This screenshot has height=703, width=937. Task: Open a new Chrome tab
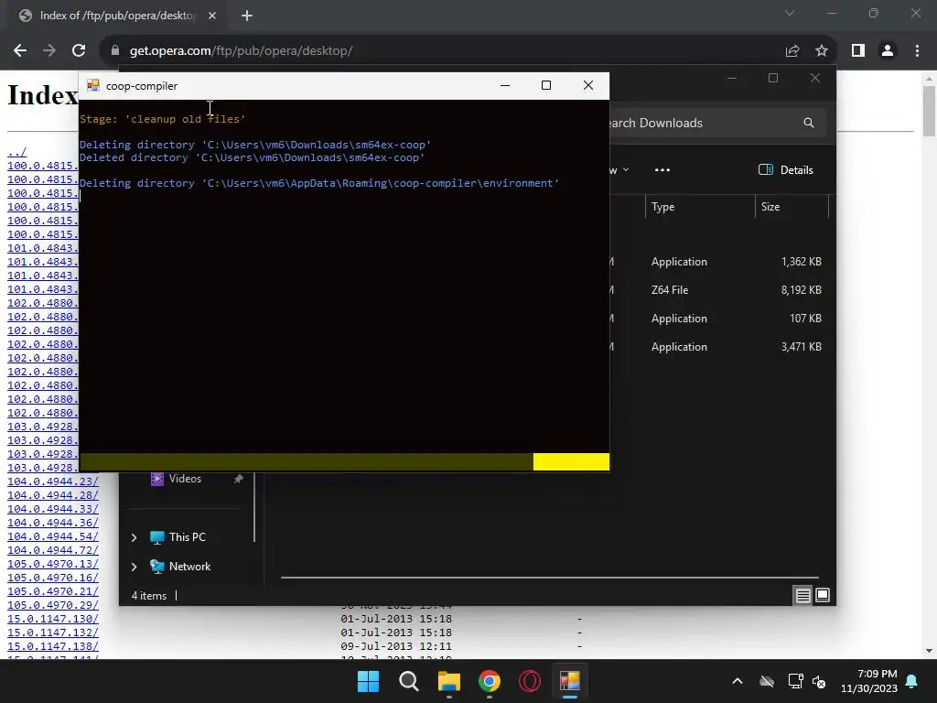[x=247, y=16]
